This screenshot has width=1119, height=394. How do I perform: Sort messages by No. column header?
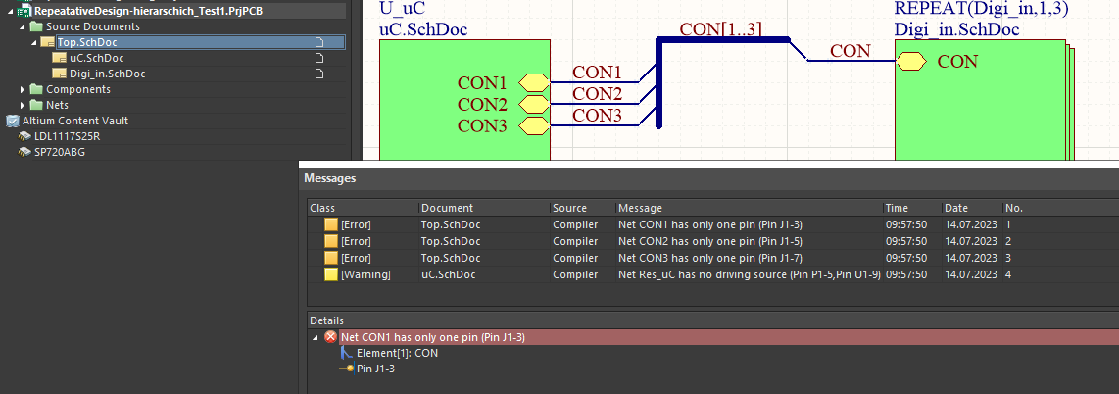tap(1060, 209)
